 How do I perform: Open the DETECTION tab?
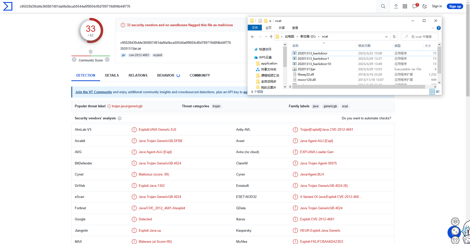86,76
